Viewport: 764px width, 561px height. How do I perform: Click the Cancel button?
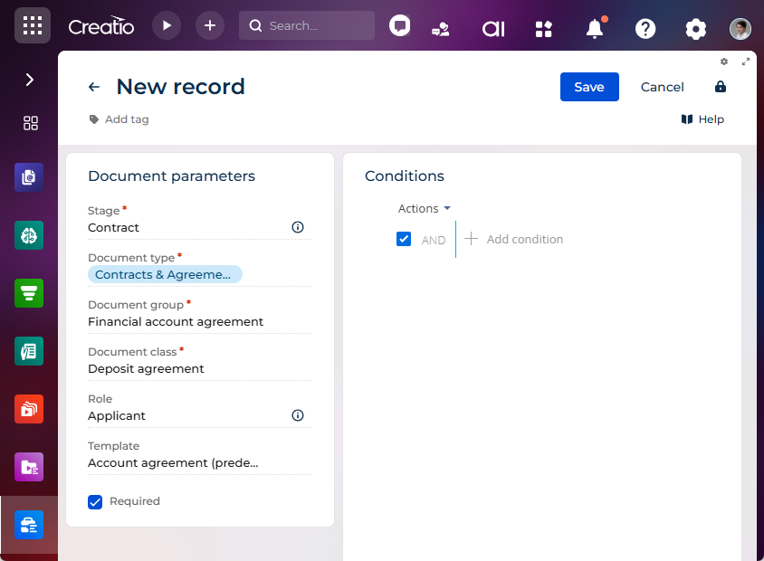[663, 87]
